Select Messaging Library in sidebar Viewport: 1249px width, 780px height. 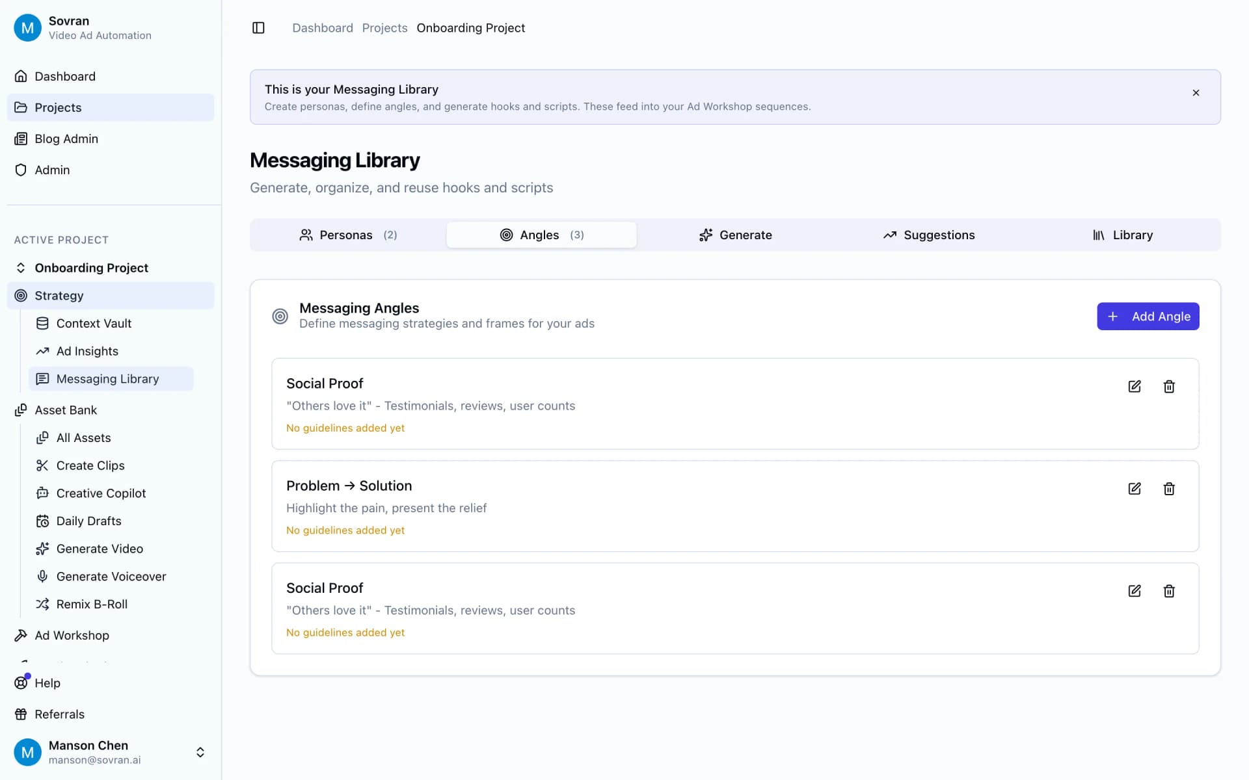[111, 379]
